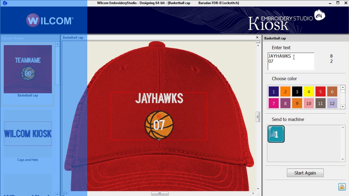349x196 pixels.
Task: Close the Basketball cap design window
Action: tap(257, 38)
